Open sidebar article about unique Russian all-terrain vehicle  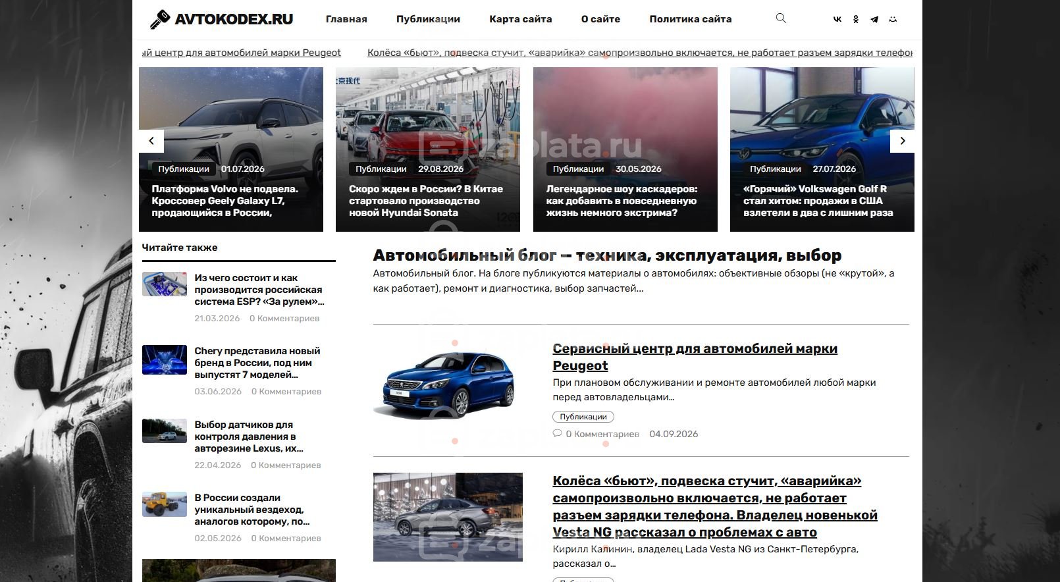point(252,510)
